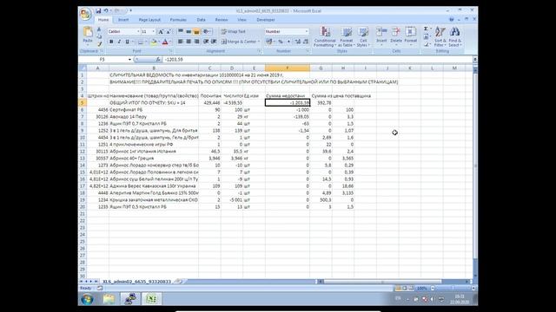Click the vertical scrollbar

tap(475, 173)
